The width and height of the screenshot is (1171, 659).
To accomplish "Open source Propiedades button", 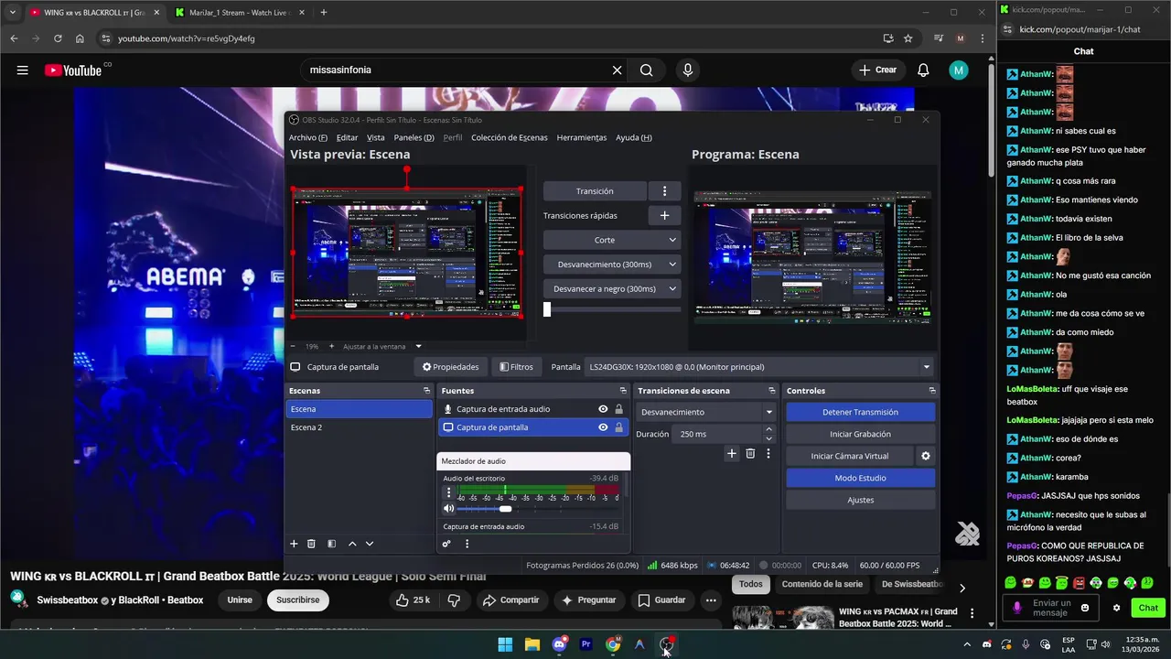I will pyautogui.click(x=450, y=367).
